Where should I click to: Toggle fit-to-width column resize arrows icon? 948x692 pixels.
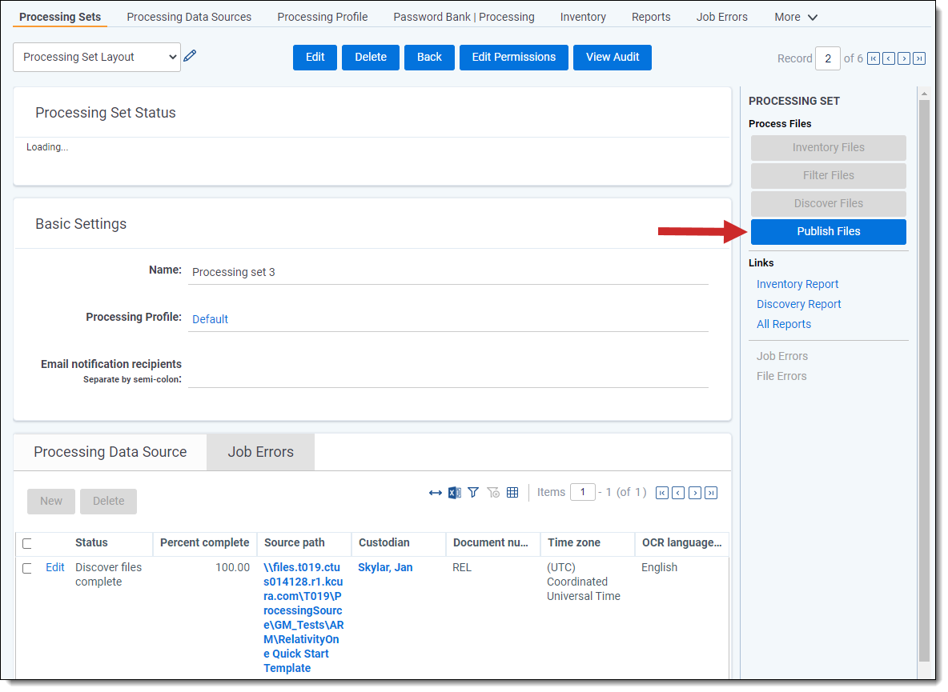pyautogui.click(x=435, y=493)
